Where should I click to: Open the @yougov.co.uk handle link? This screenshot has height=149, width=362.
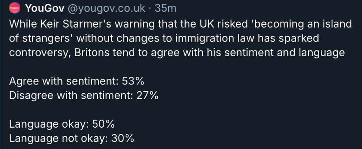[106, 9]
